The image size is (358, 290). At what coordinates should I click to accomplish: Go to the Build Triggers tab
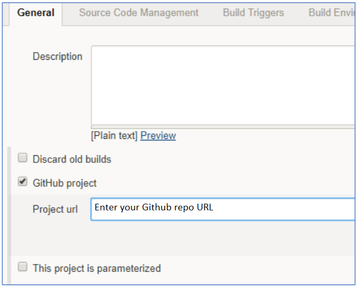tap(253, 13)
